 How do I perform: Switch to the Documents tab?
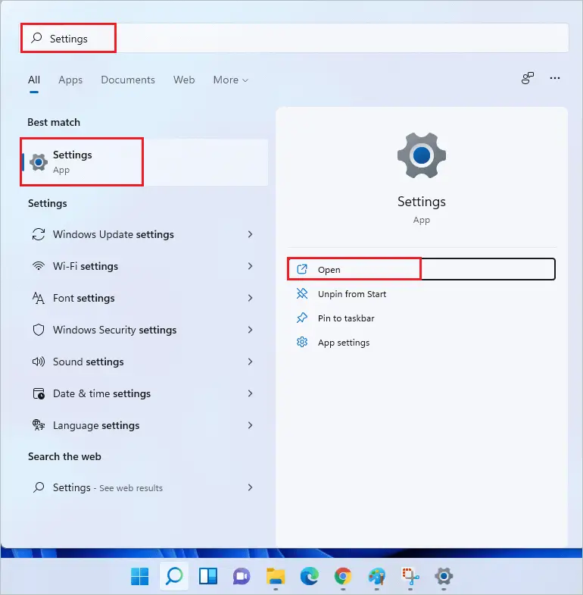click(x=128, y=80)
